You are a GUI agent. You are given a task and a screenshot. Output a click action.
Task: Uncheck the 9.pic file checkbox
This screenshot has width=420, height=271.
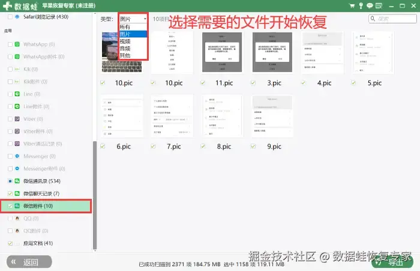(253, 146)
